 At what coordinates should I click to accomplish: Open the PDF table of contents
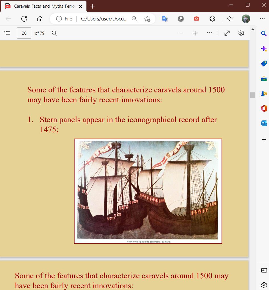[7, 33]
